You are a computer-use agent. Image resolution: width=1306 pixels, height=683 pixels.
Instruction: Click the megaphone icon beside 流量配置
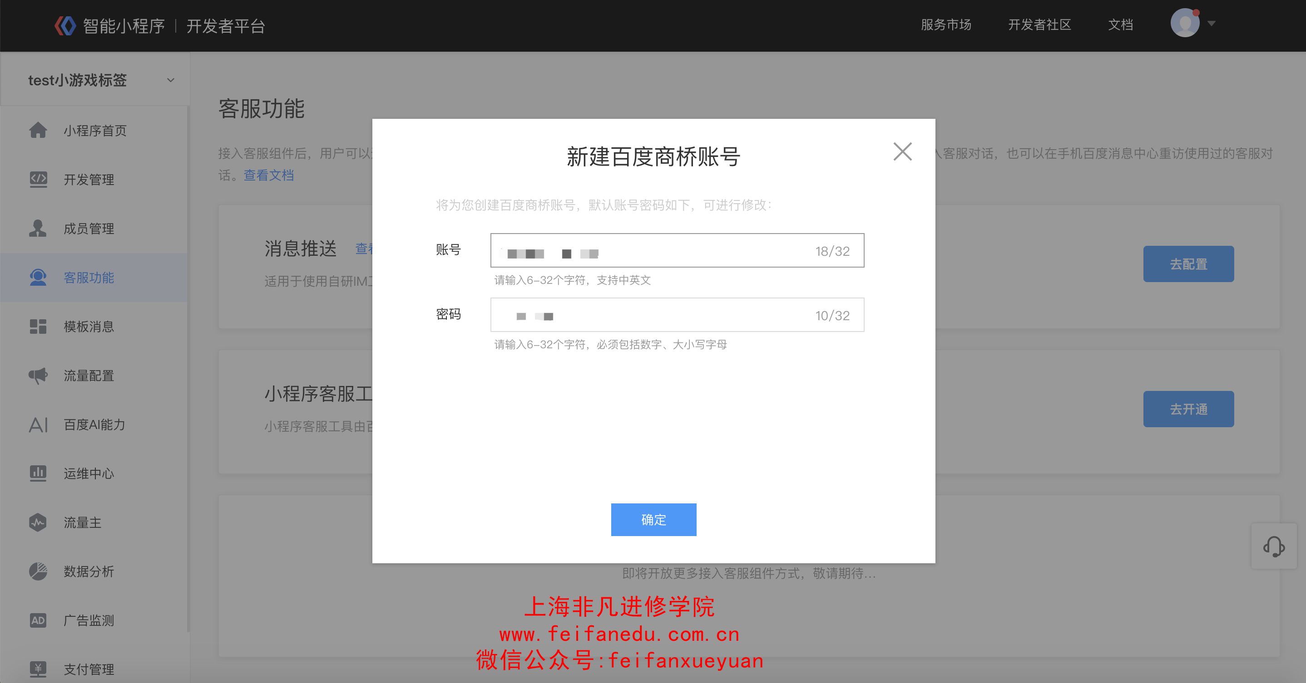click(38, 376)
